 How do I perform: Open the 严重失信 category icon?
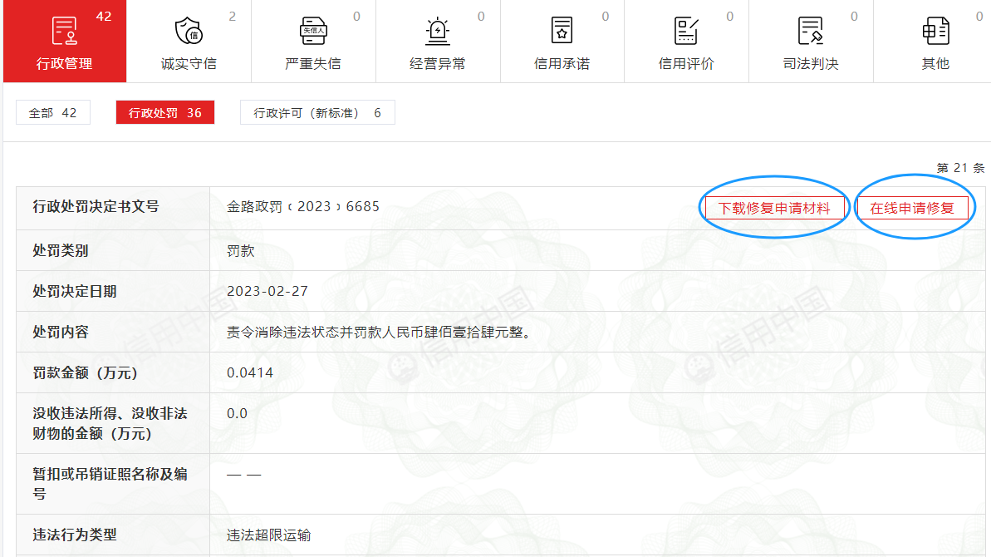pyautogui.click(x=313, y=31)
